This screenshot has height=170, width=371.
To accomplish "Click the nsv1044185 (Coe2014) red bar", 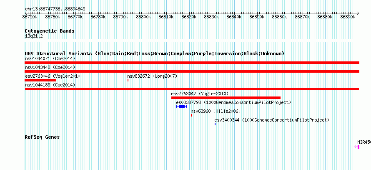I will point(192,89).
